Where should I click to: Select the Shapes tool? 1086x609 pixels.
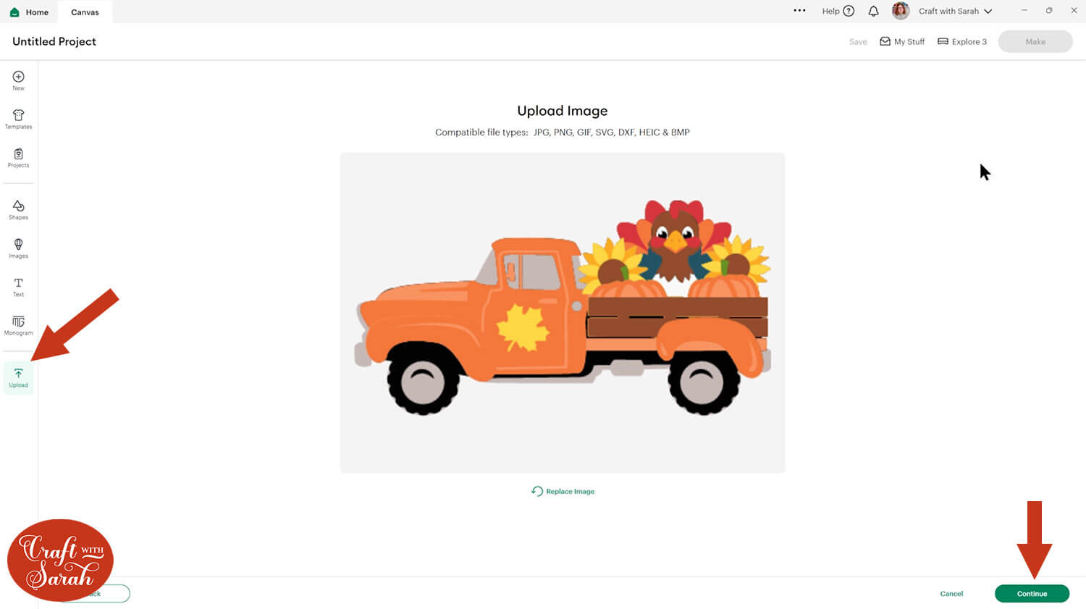click(x=18, y=208)
